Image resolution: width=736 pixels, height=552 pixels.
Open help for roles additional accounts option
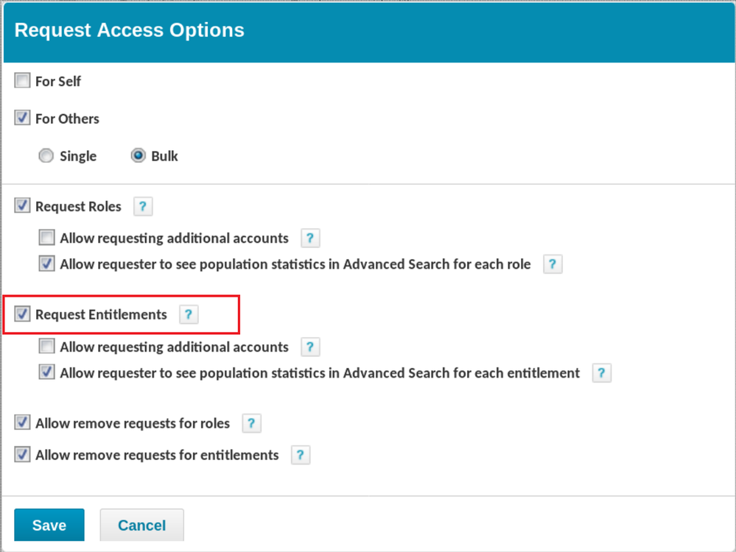click(x=310, y=238)
